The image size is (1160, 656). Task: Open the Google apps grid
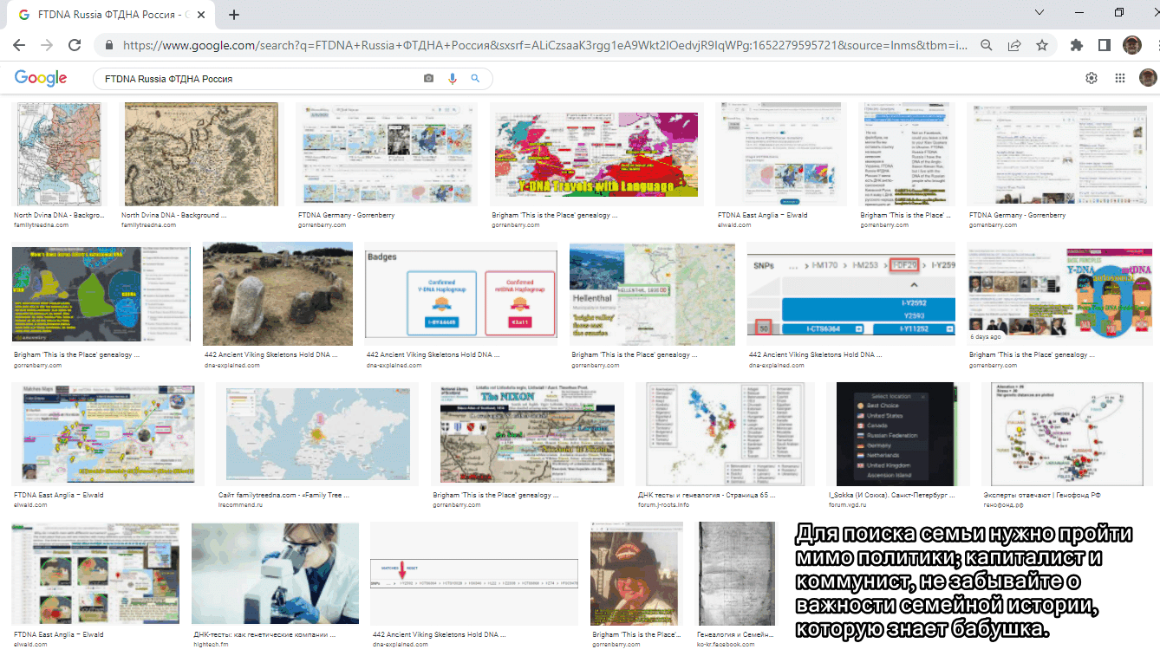(x=1120, y=78)
